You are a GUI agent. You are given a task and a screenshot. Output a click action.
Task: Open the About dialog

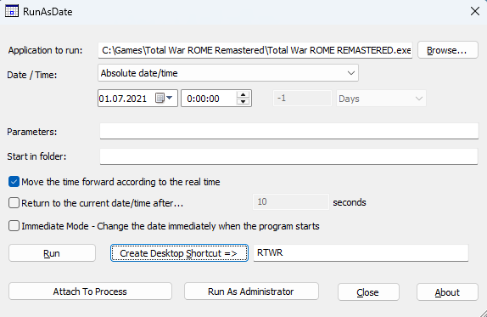[447, 292]
